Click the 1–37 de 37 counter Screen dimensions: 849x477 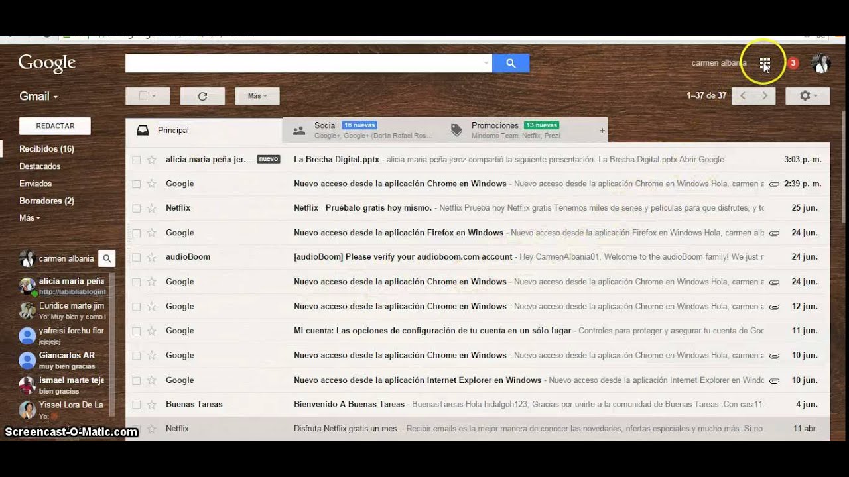pyautogui.click(x=706, y=96)
